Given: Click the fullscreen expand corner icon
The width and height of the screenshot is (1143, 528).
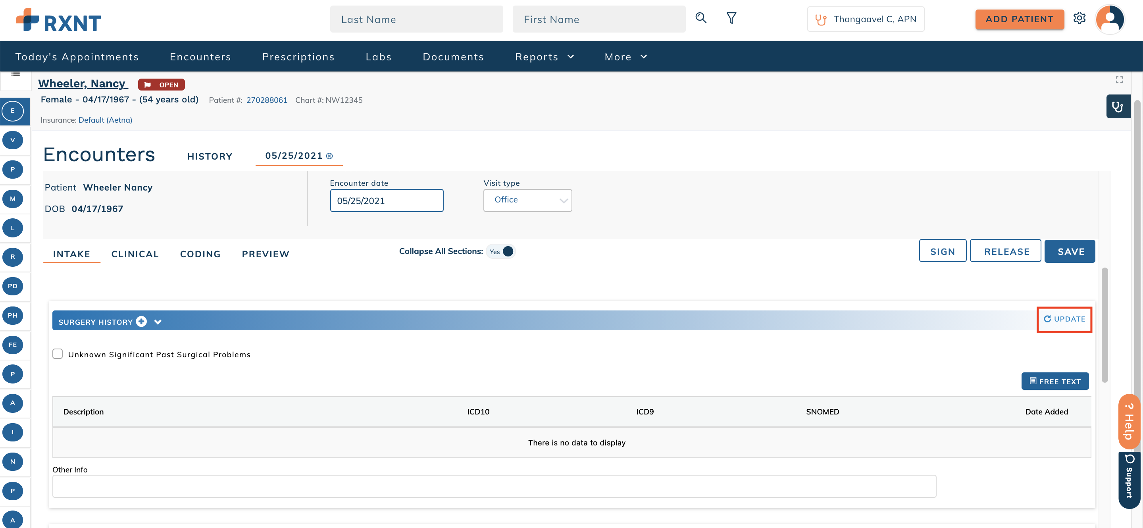Looking at the screenshot, I should (1119, 79).
